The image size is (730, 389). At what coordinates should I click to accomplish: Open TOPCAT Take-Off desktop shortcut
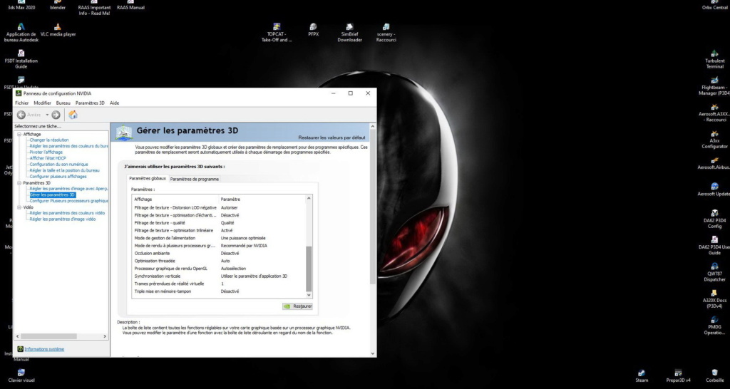(277, 33)
